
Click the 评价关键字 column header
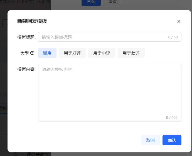click(38, 154)
